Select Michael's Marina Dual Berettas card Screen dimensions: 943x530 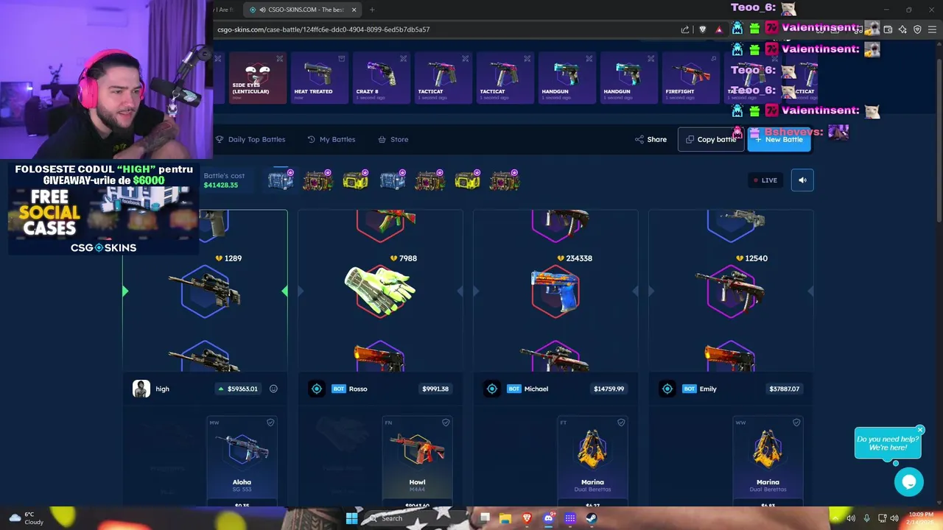(592, 462)
